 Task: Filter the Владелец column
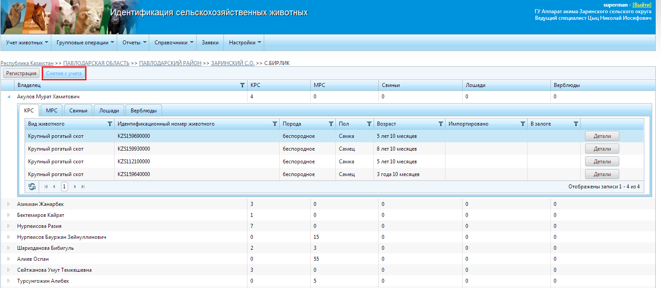click(x=242, y=85)
